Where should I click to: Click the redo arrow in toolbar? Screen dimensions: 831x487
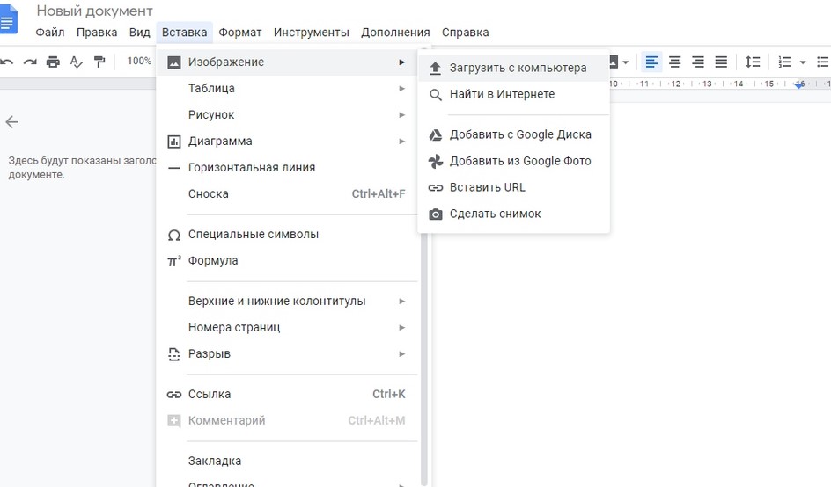[x=31, y=62]
